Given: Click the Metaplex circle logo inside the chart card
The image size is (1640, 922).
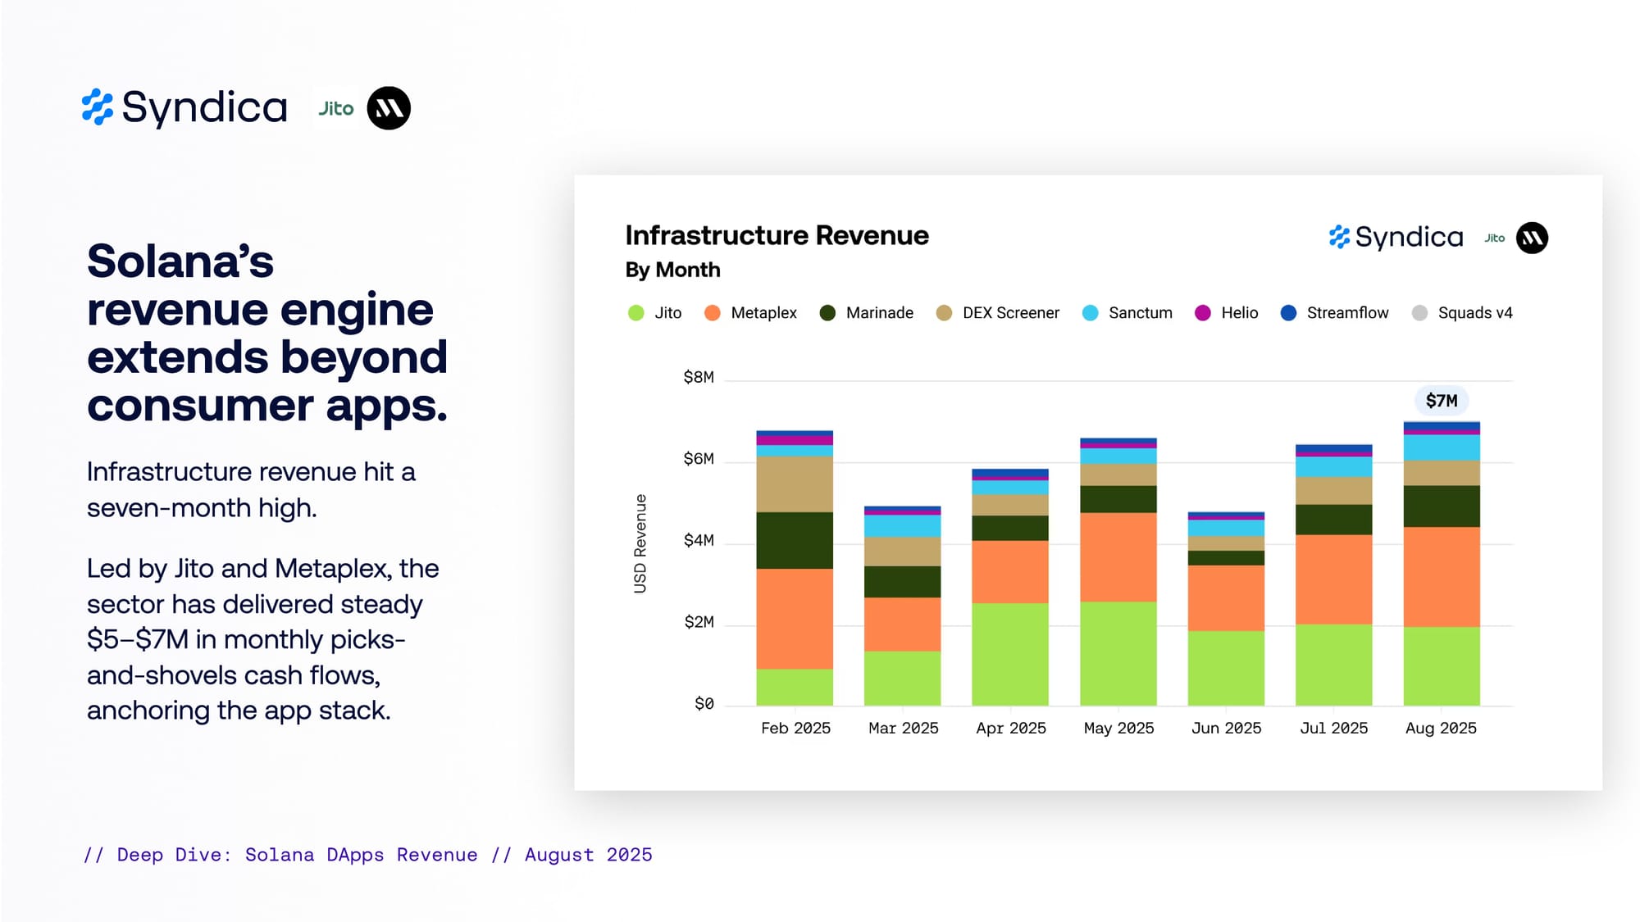Looking at the screenshot, I should [1532, 238].
